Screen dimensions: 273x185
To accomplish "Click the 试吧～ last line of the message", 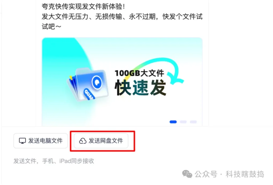I will coord(51,27).
